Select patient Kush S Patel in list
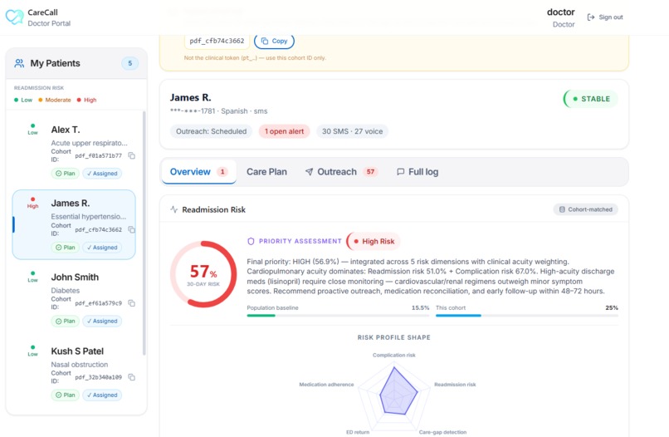 point(74,372)
